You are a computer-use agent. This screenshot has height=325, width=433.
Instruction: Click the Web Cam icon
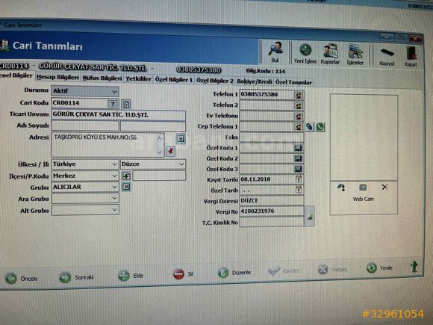point(363,188)
